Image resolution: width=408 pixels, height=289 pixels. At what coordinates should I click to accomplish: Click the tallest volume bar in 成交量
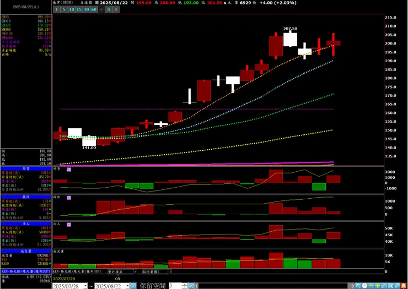276,260
